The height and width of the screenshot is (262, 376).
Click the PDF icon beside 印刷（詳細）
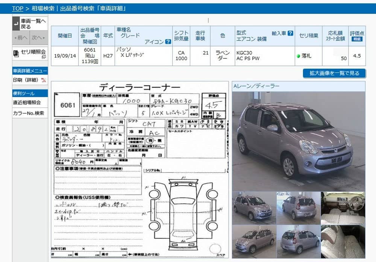click(x=43, y=80)
